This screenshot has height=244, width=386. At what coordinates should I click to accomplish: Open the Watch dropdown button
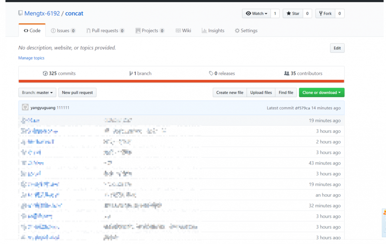256,14
